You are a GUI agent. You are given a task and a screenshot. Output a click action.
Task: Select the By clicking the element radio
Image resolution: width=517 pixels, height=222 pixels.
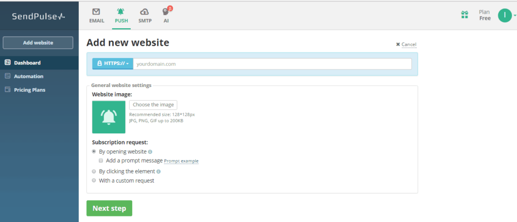94,171
